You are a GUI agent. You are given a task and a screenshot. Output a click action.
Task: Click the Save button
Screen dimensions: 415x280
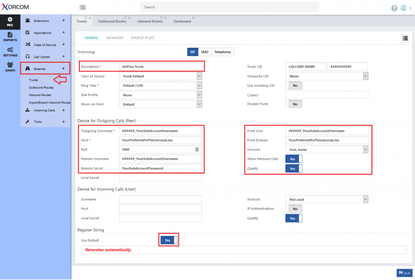[x=405, y=273]
